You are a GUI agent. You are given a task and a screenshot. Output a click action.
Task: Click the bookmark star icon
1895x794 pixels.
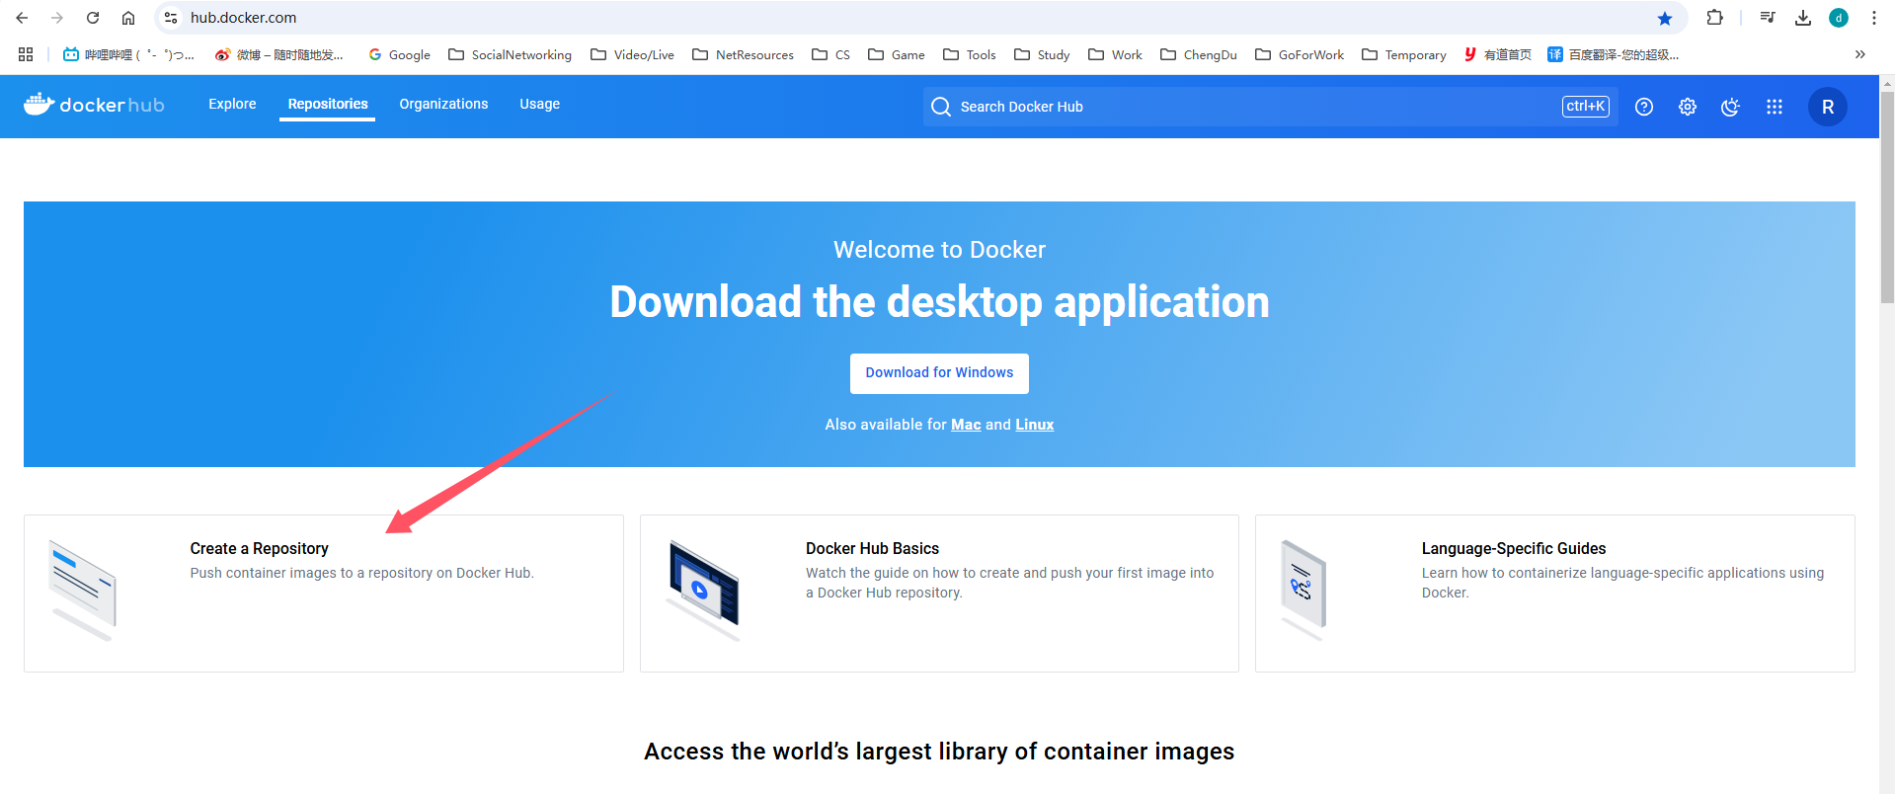(x=1665, y=18)
